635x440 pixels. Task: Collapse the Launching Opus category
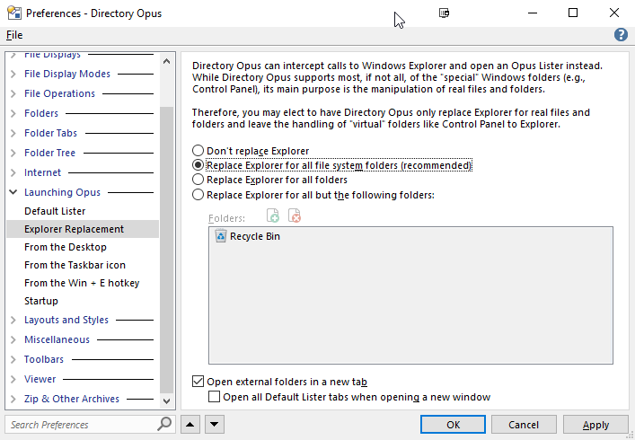(x=13, y=192)
